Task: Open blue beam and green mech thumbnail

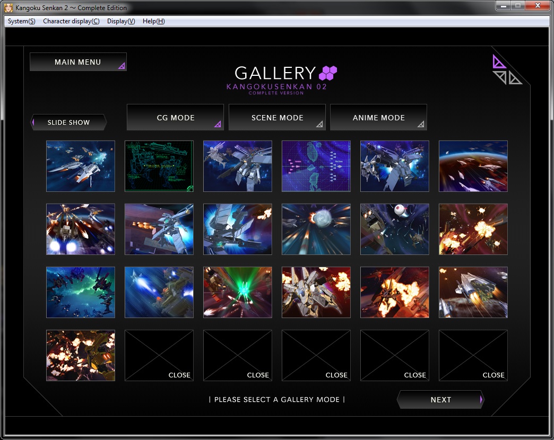Action: pos(159,292)
